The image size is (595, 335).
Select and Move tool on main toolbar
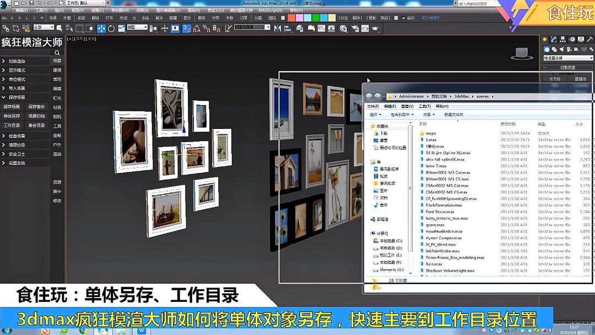point(100,28)
